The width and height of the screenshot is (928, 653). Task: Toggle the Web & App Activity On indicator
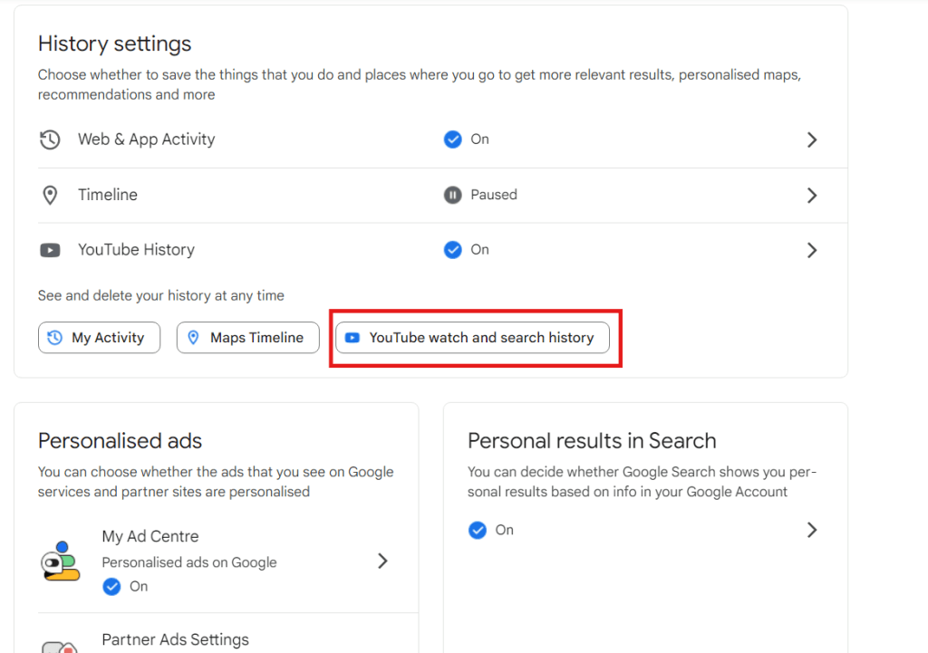(452, 139)
